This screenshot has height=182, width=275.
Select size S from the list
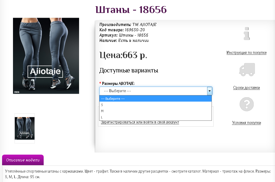pyautogui.click(x=155, y=105)
